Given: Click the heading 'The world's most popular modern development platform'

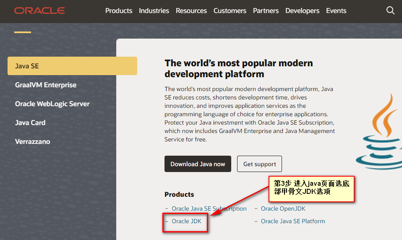Looking at the screenshot, I should (239, 68).
